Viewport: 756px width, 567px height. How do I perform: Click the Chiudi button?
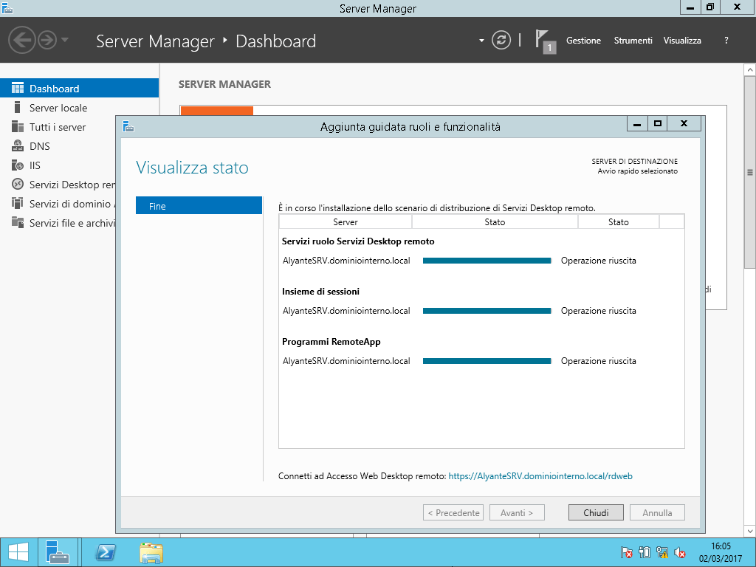(x=596, y=512)
